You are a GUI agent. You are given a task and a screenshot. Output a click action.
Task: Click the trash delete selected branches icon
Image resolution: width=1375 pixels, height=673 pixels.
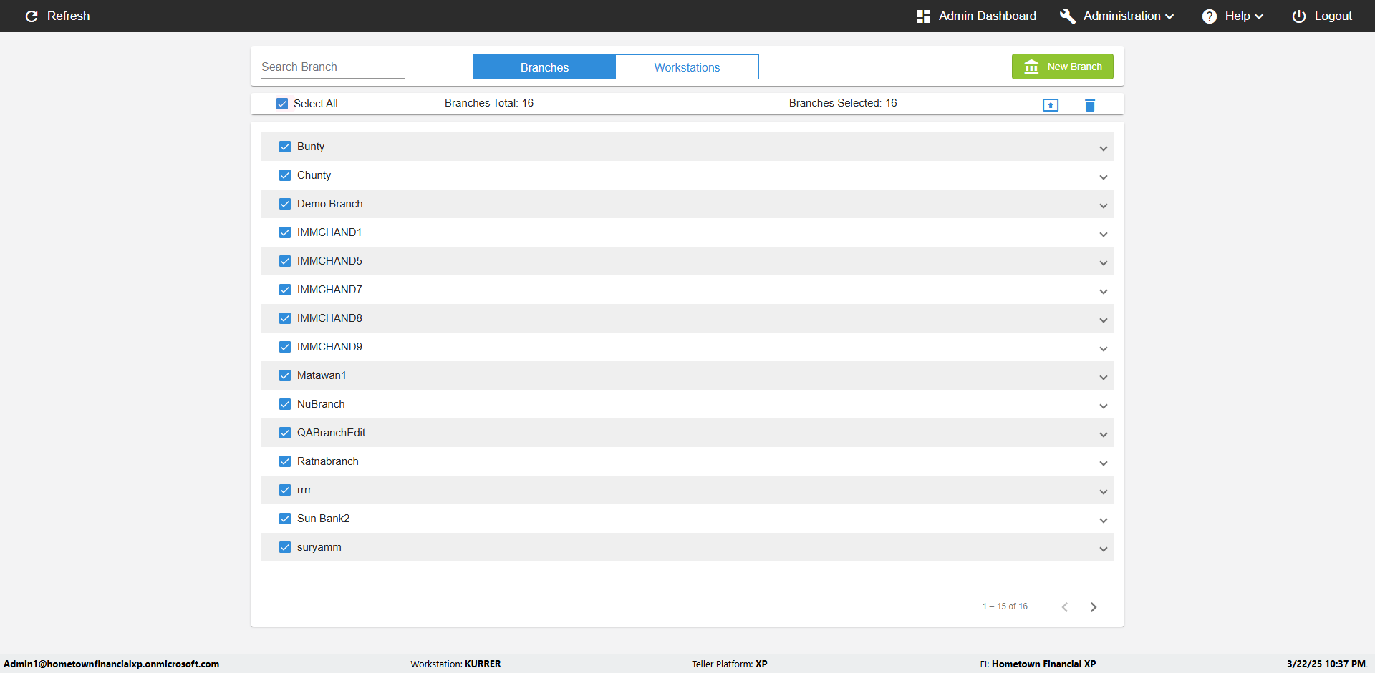[x=1090, y=105]
